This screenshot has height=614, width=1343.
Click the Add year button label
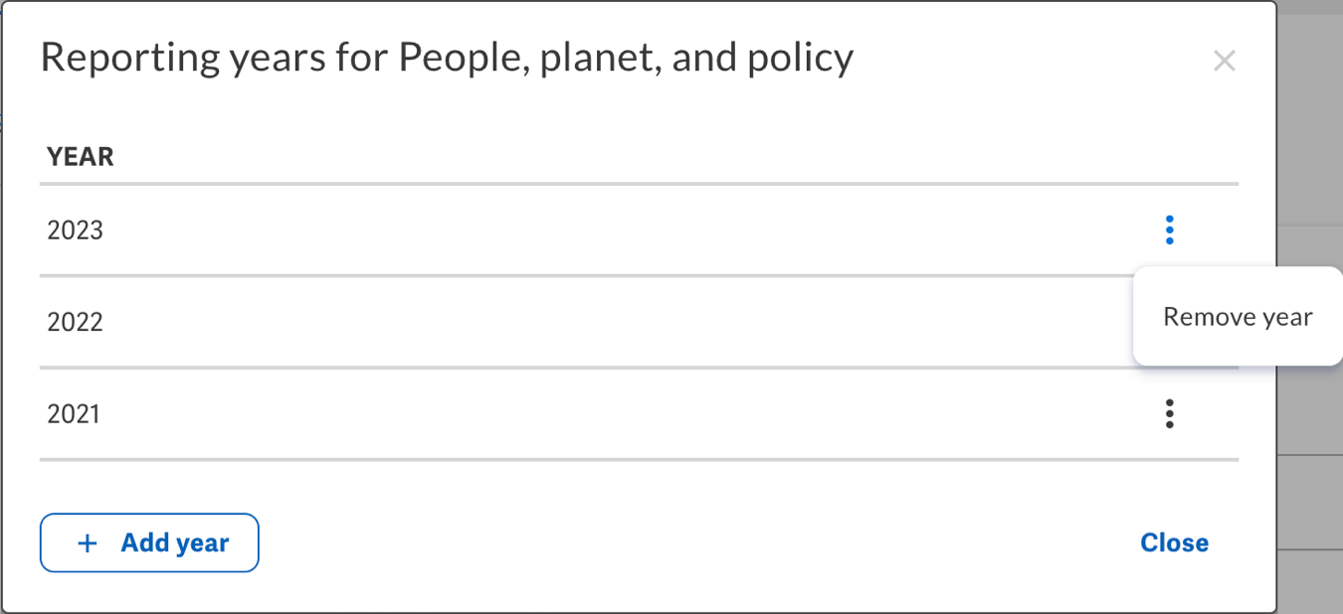coord(175,543)
